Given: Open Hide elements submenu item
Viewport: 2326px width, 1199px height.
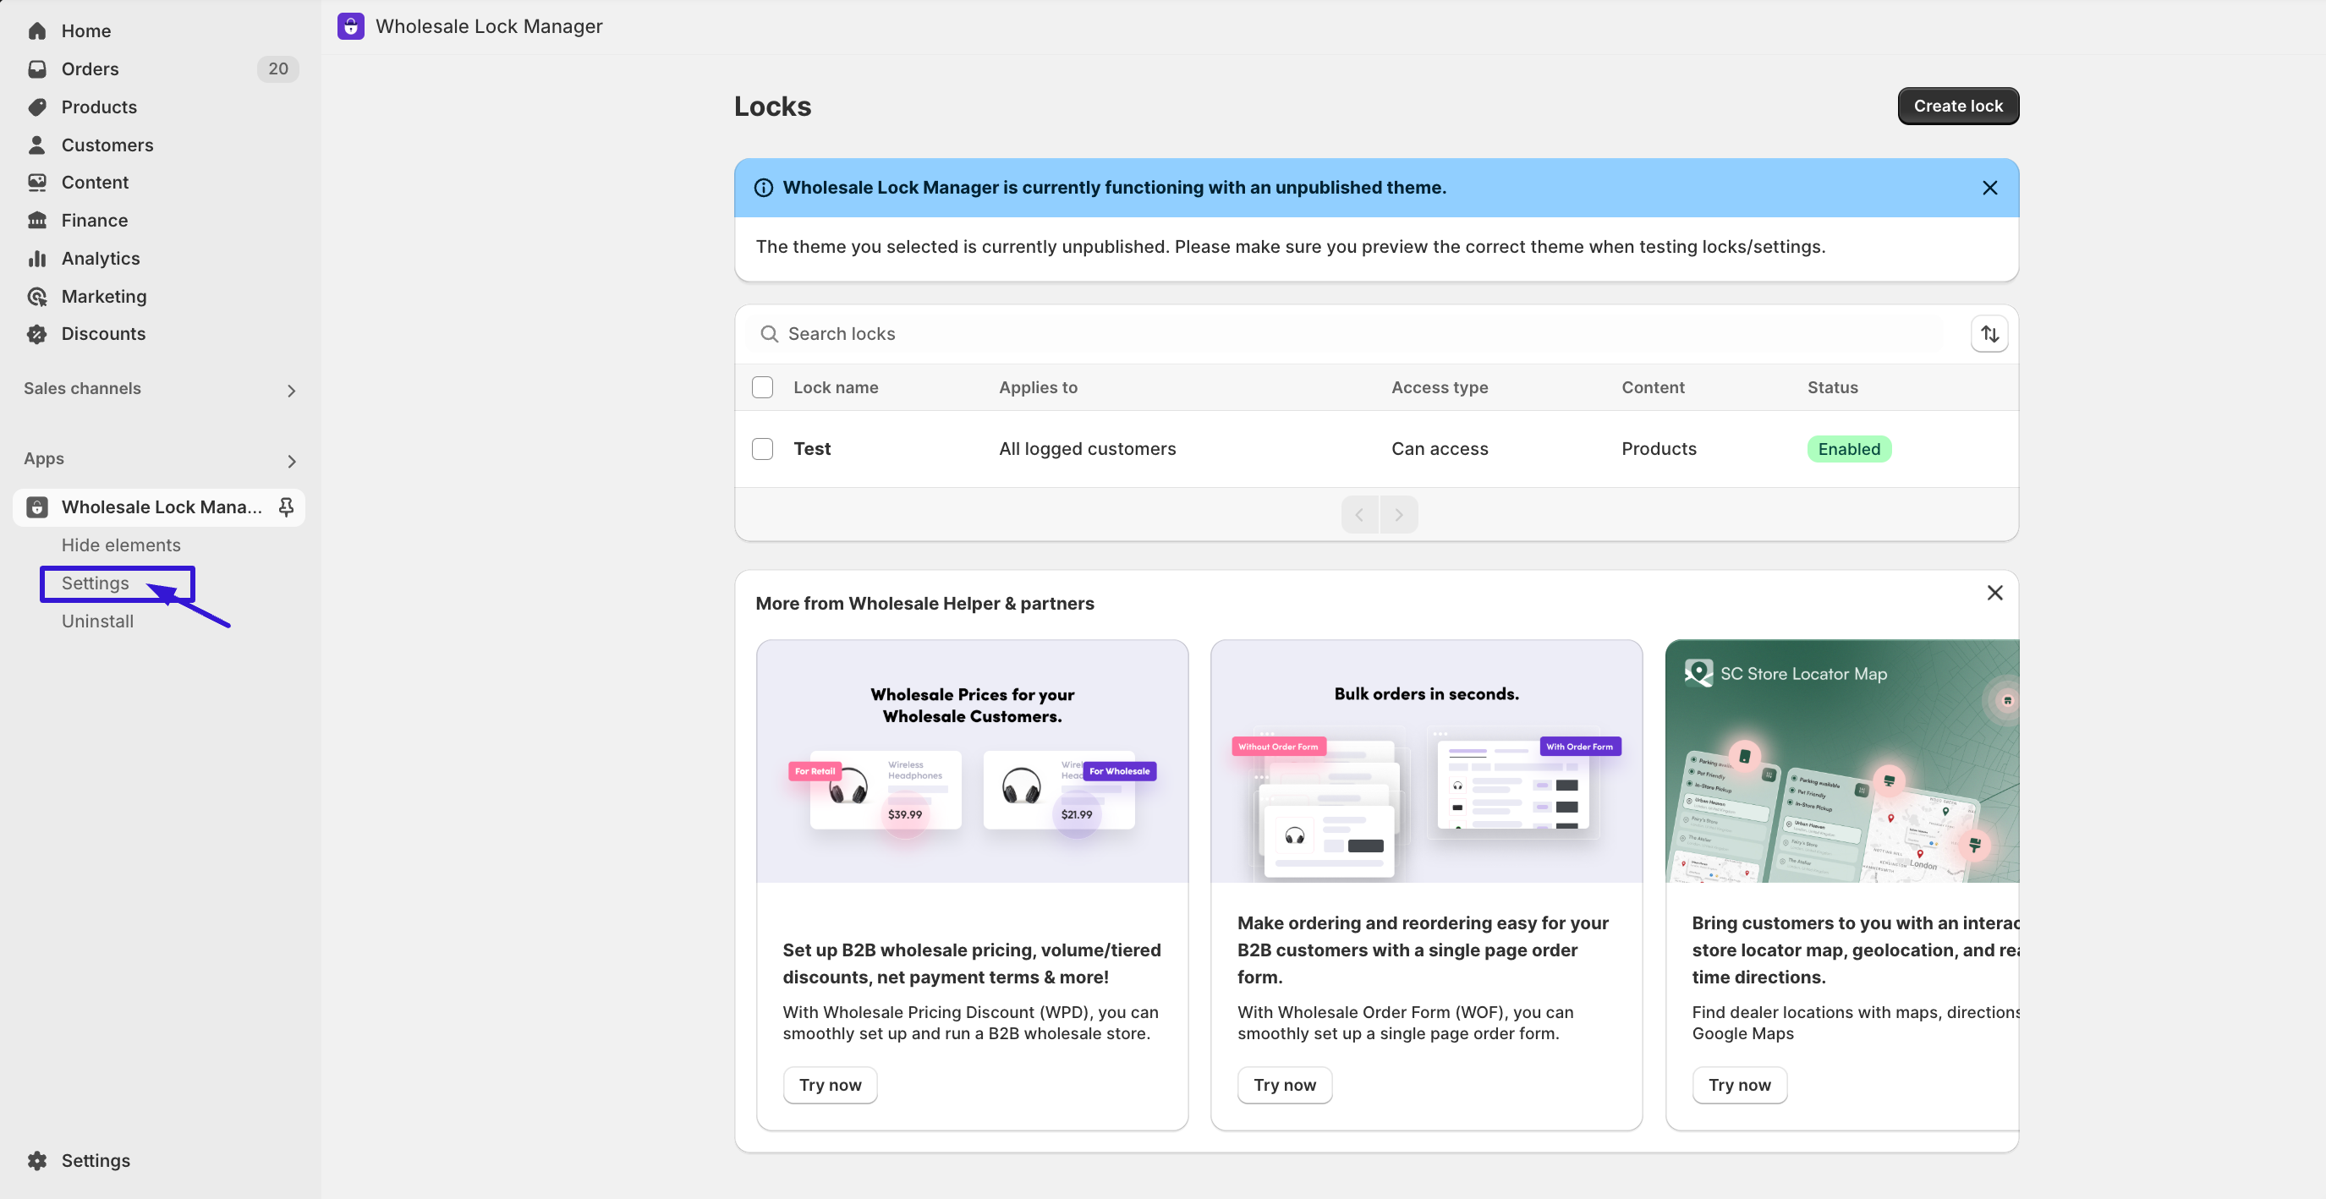Looking at the screenshot, I should (121, 545).
